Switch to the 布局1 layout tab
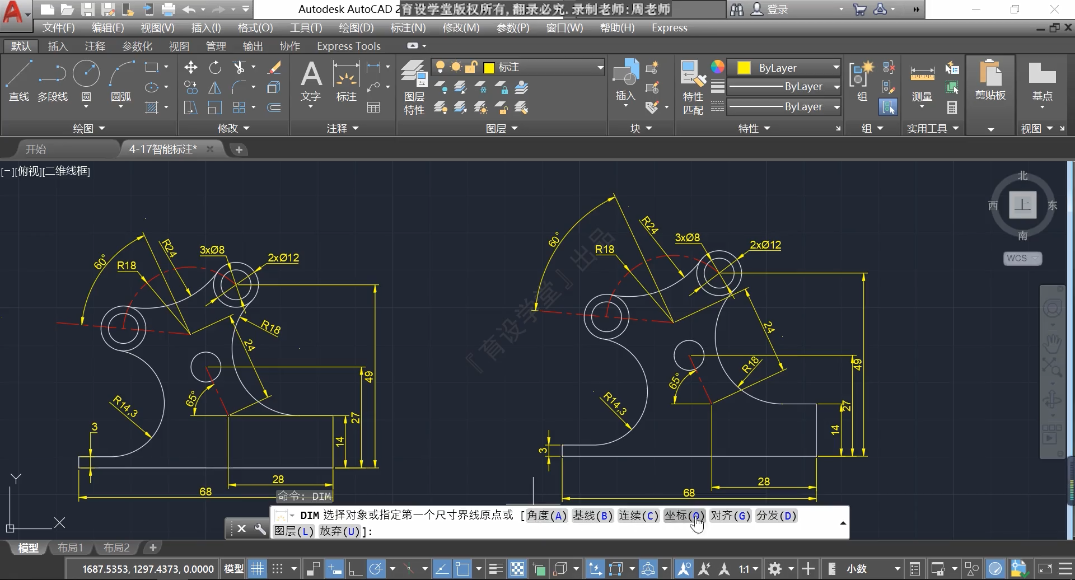The image size is (1075, 580). coord(70,548)
